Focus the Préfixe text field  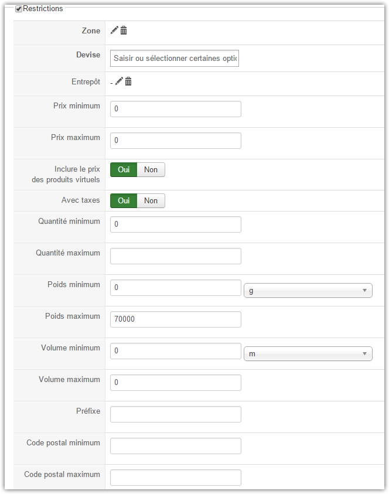tap(176, 414)
